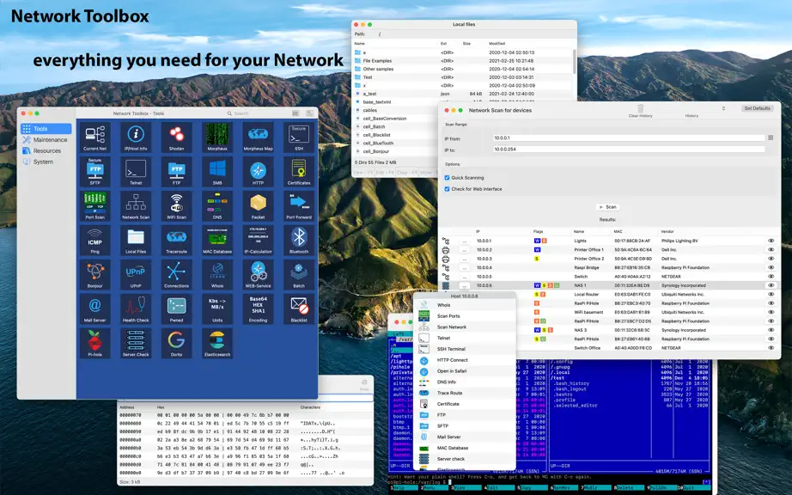
Task: Select Maintenance in the sidebar
Action: click(x=50, y=140)
